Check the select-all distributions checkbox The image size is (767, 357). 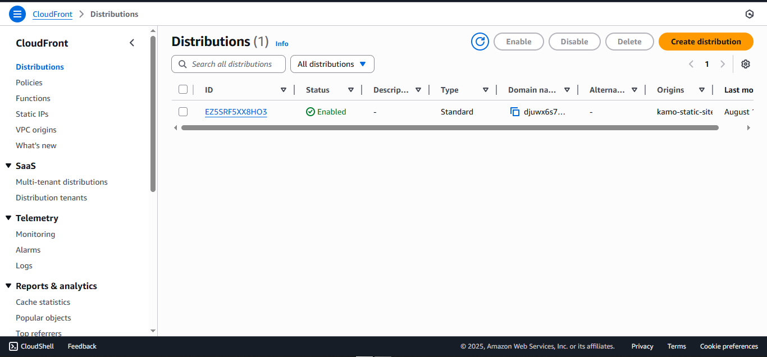tap(183, 89)
